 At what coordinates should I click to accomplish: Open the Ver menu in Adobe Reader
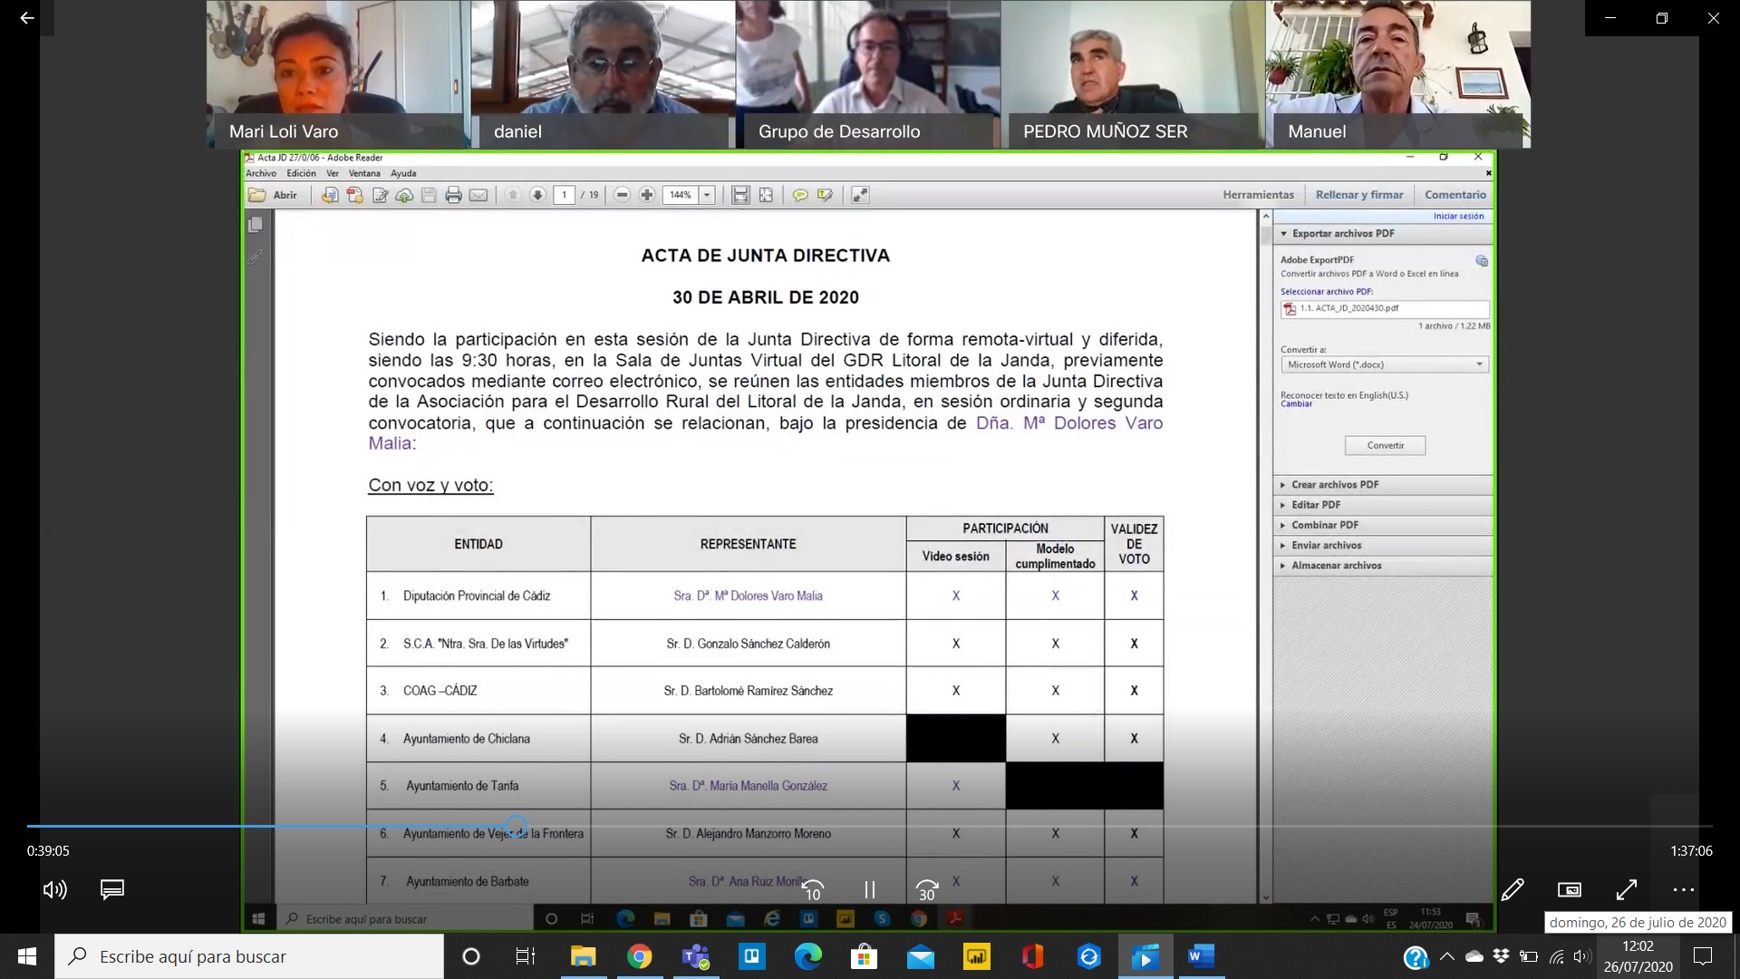pos(333,173)
